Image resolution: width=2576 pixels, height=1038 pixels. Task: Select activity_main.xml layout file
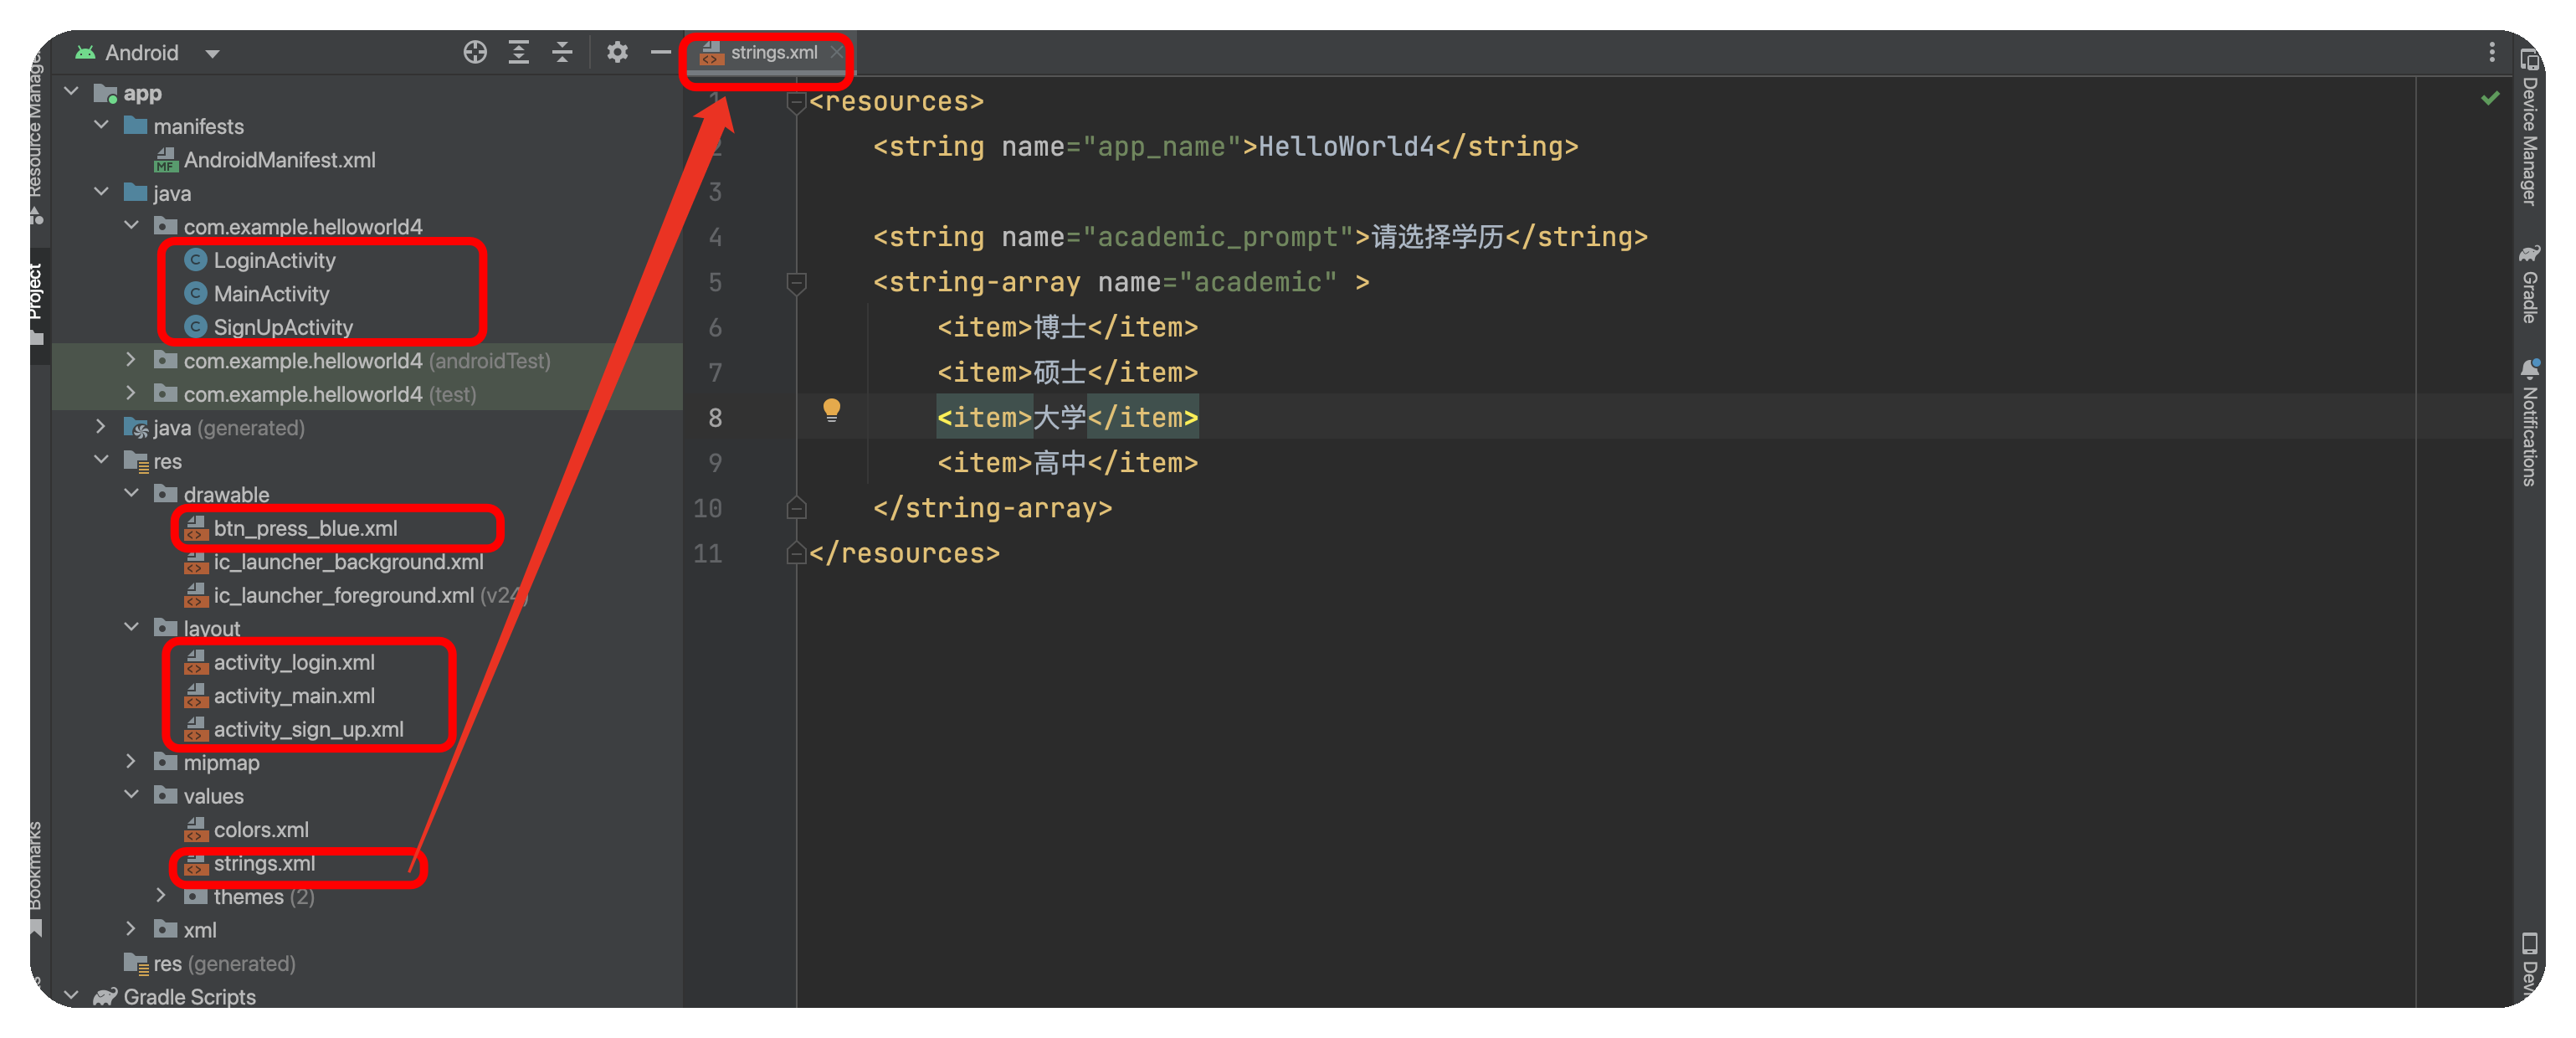click(x=280, y=696)
